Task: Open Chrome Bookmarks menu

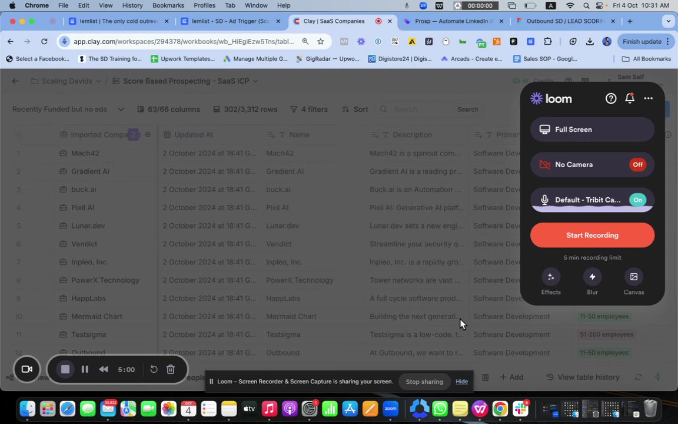Action: [x=168, y=5]
